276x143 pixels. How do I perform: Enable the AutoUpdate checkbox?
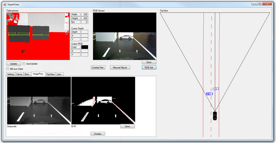24,64
